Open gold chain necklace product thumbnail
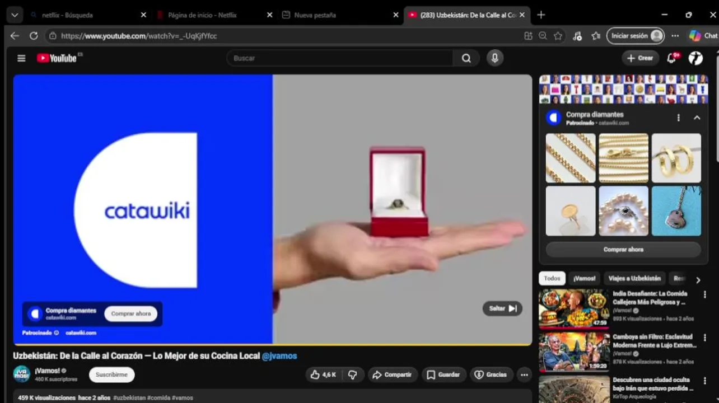 [x=571, y=158]
